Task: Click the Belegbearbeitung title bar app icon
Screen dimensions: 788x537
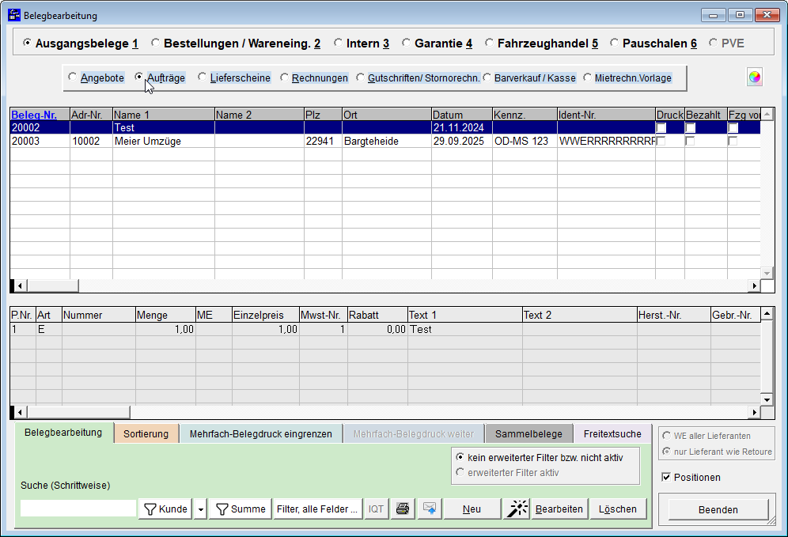Action: (x=14, y=15)
